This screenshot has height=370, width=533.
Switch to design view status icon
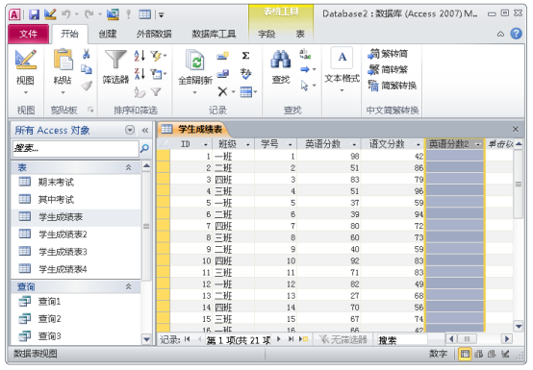(x=505, y=354)
